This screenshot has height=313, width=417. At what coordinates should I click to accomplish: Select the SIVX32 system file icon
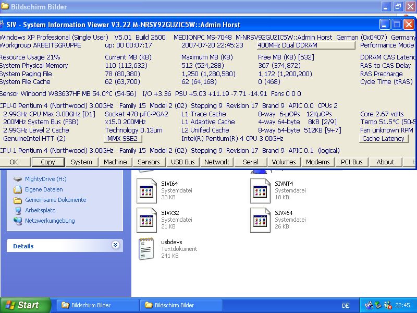tap(147, 220)
